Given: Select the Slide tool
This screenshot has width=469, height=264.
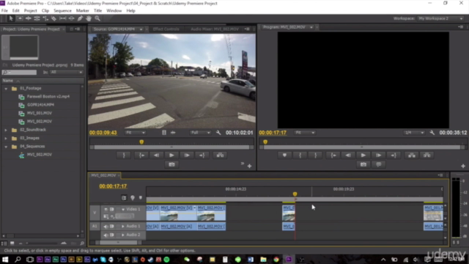Looking at the screenshot, I should 71,18.
